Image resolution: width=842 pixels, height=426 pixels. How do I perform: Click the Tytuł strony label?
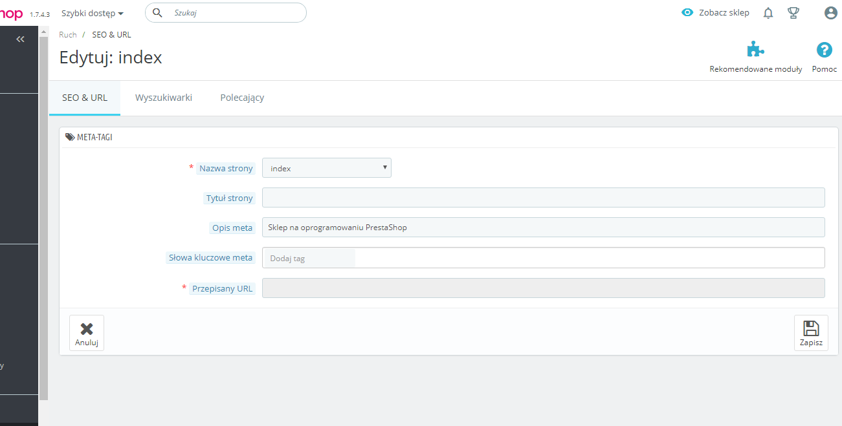pos(229,198)
